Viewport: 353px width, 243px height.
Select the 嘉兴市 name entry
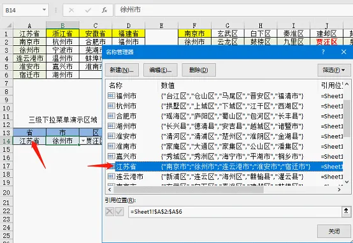(x=225, y=156)
